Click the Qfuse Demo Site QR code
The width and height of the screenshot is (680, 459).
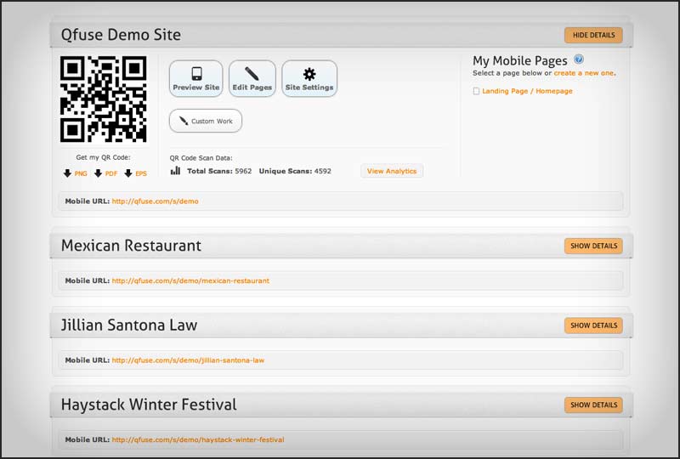tap(104, 99)
